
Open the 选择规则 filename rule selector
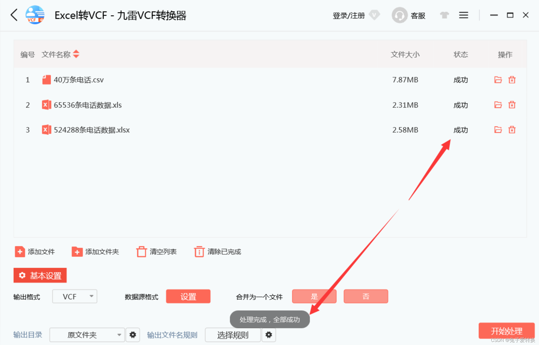pyautogui.click(x=233, y=335)
